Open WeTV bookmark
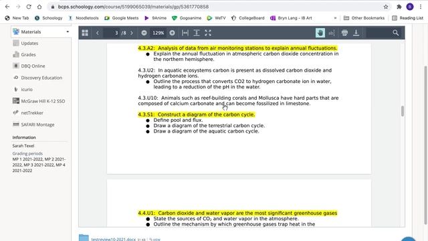Screen dimensions: 428x241 coord(217,18)
